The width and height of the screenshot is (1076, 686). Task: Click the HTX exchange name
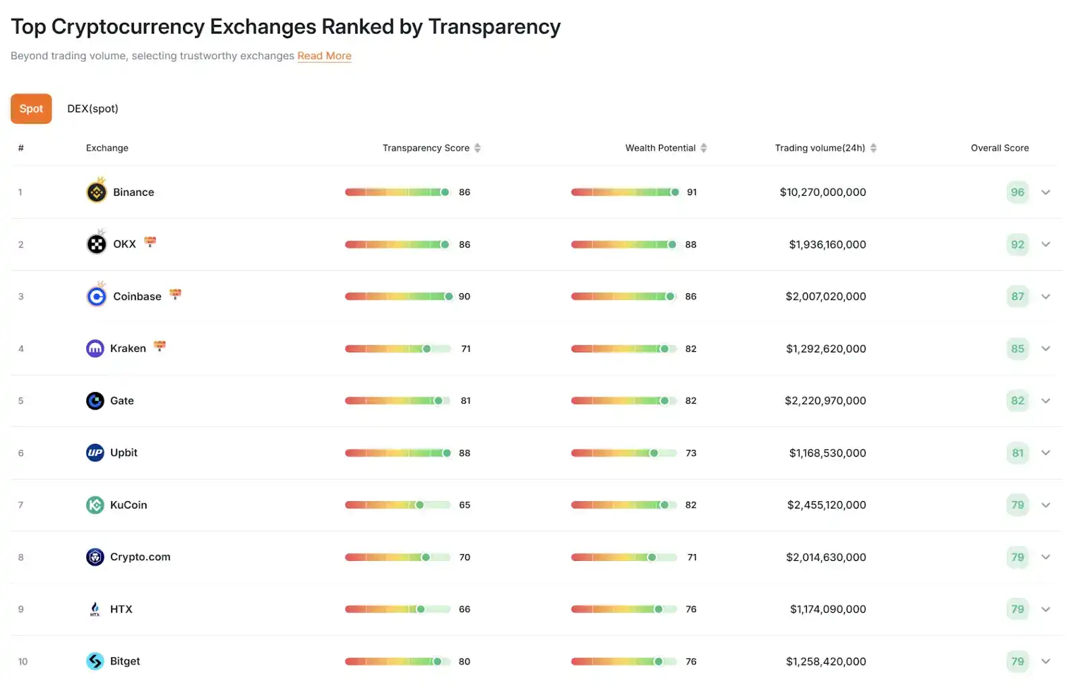click(x=120, y=609)
